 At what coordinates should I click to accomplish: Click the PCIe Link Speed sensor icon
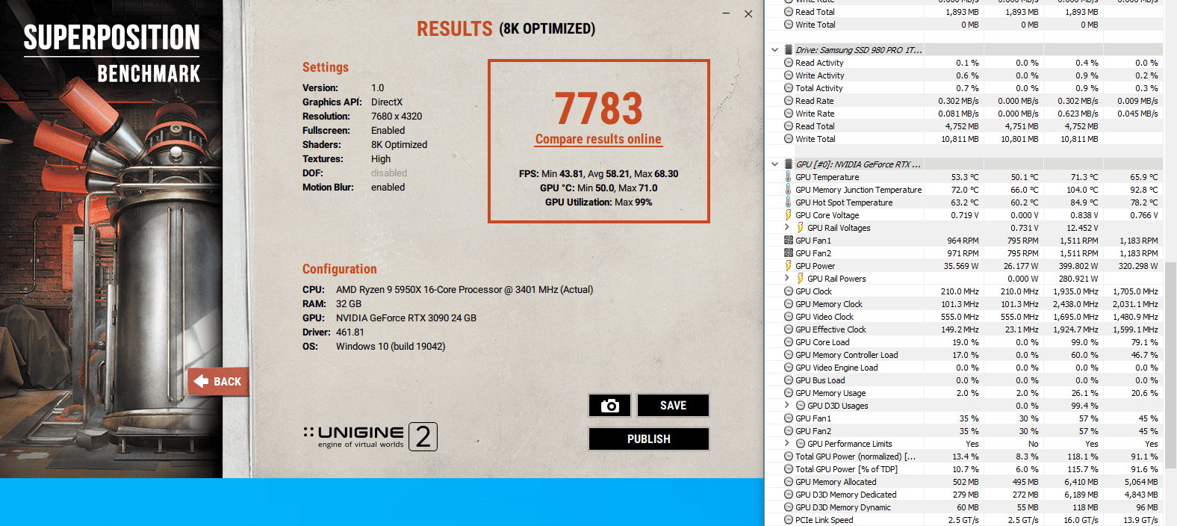789,520
